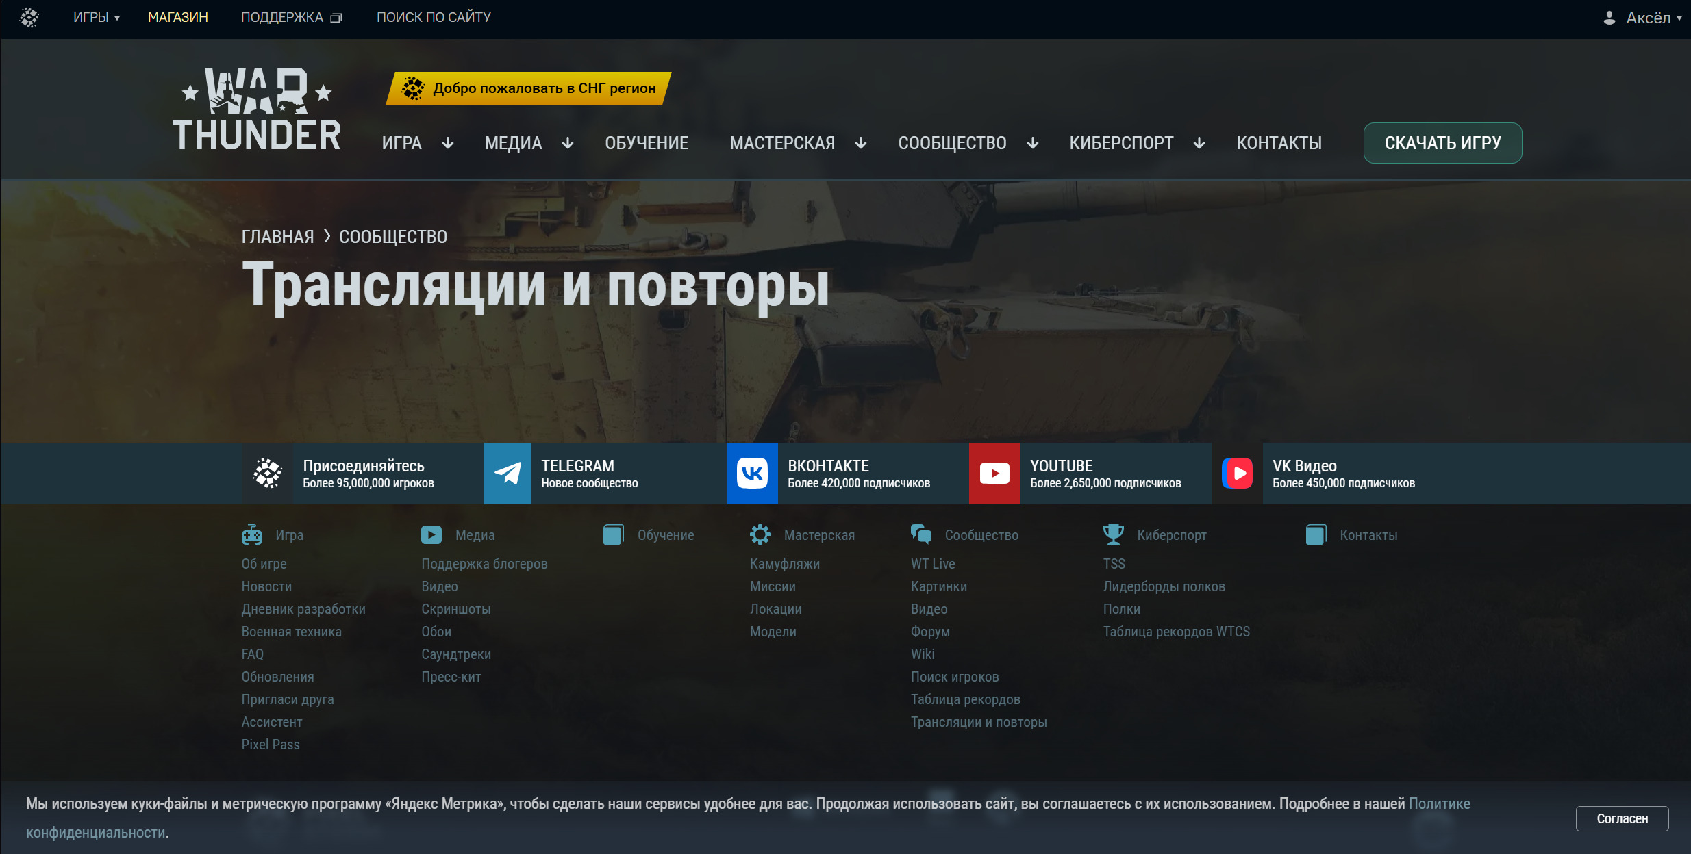Go to ОБУЧЕНИЕ in main navigation
Viewport: 1691px width, 854px height.
647,143
